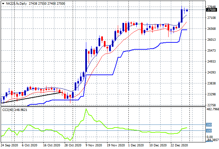Click the 26013 price axis label
219x149 pixels.
click(211, 40)
